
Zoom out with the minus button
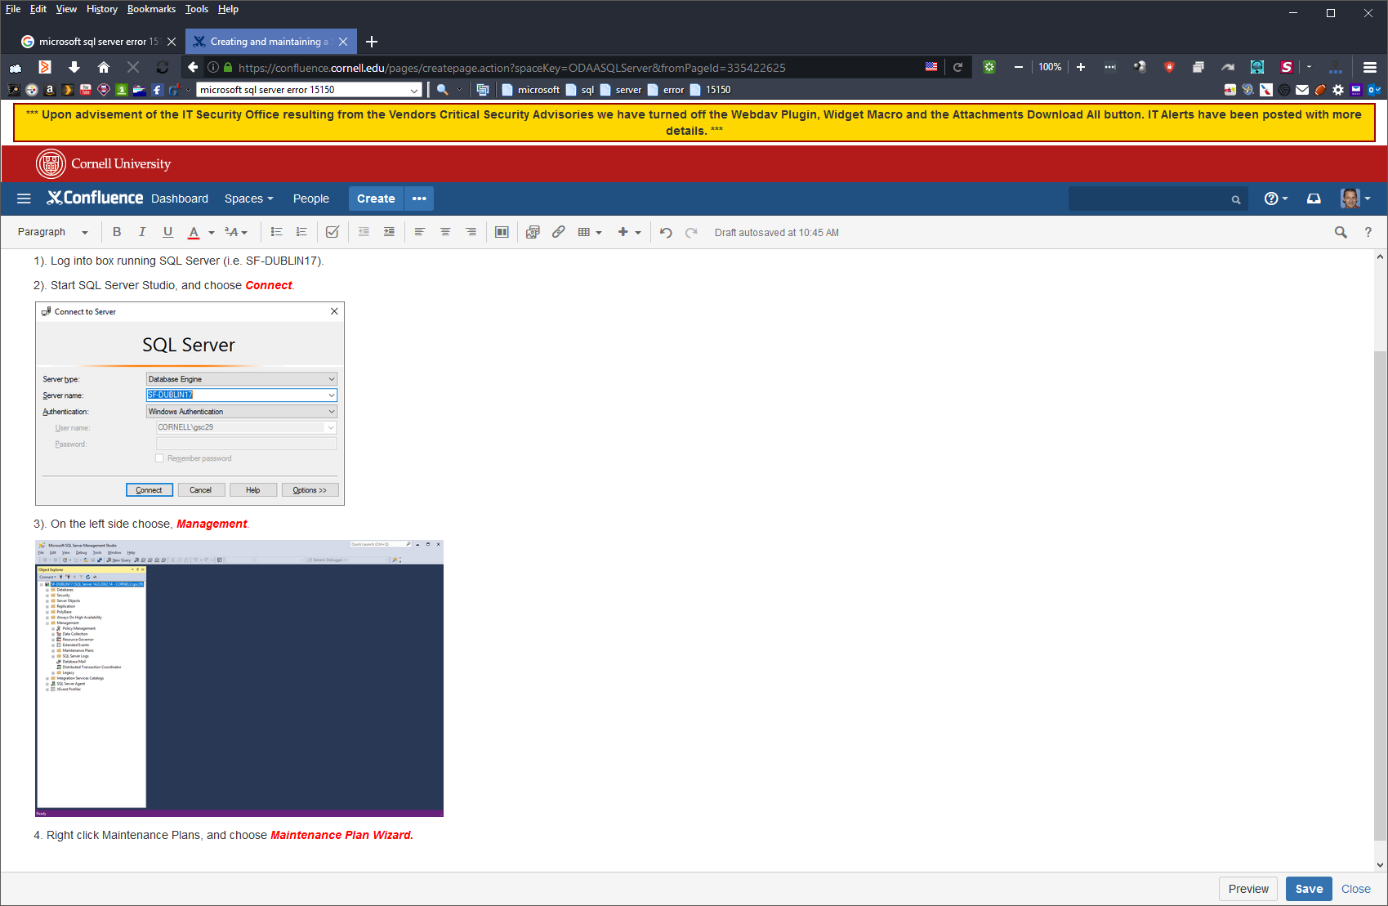(1018, 67)
